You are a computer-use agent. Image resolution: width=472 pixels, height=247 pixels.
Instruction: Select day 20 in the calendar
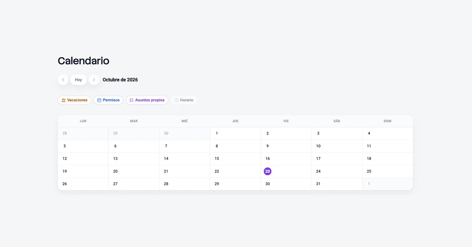click(134, 171)
